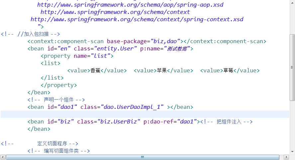Click the comment 加入包扫描
This screenshot has height=160, width=295.
[30, 34]
